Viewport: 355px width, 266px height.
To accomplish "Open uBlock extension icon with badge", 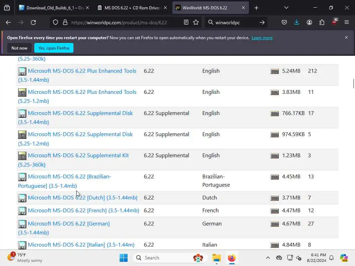I will [335, 22].
